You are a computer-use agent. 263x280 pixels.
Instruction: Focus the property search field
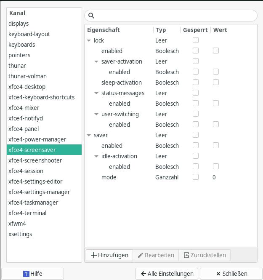[x=171, y=16]
